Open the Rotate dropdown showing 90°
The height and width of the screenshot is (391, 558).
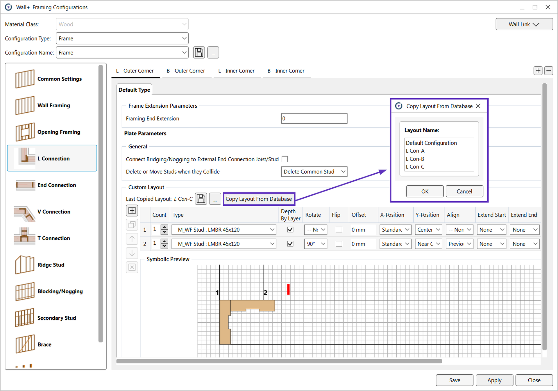pyautogui.click(x=316, y=244)
